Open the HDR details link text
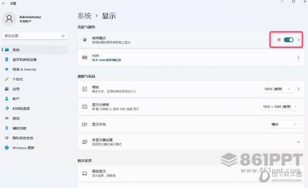This screenshot has width=308, height=188. coord(106,60)
